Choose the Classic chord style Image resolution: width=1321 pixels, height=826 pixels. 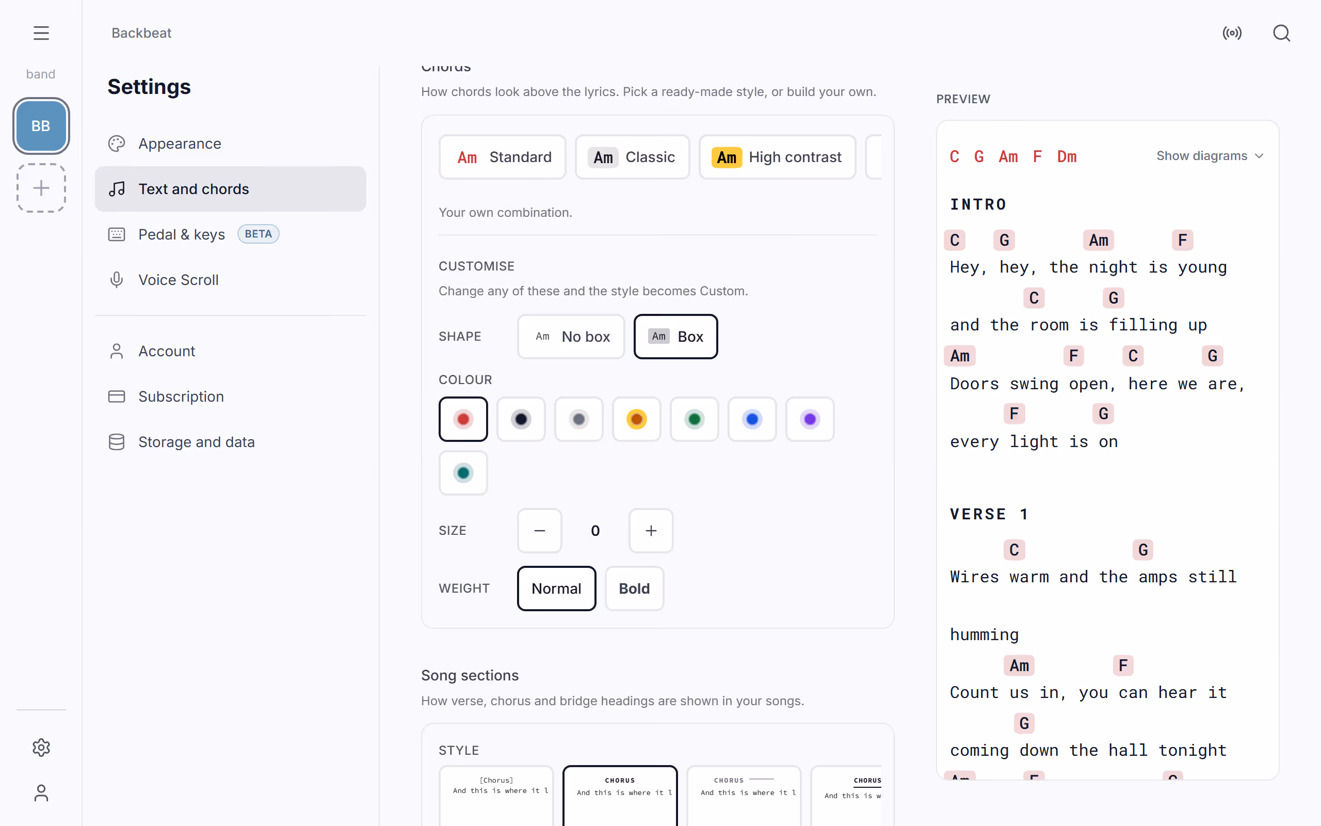632,157
